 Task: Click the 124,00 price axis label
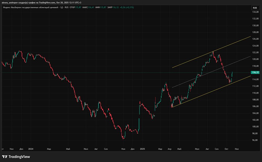[x=255, y=46]
